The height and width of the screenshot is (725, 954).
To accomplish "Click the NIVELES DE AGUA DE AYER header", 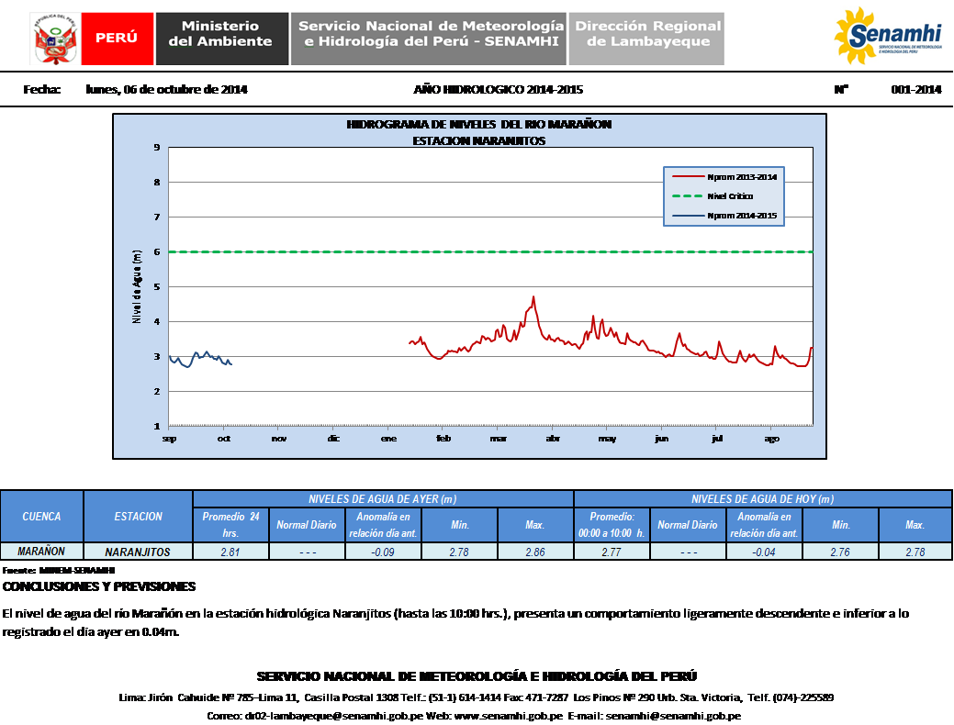I will point(383,499).
